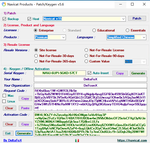150x143 pixels.
Task: Click the Italian flag icon
Action: pos(77,140)
